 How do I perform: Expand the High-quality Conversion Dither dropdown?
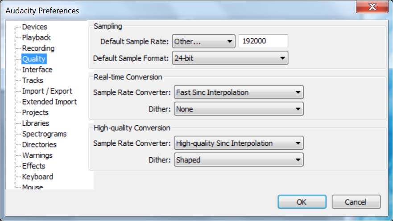coord(238,160)
